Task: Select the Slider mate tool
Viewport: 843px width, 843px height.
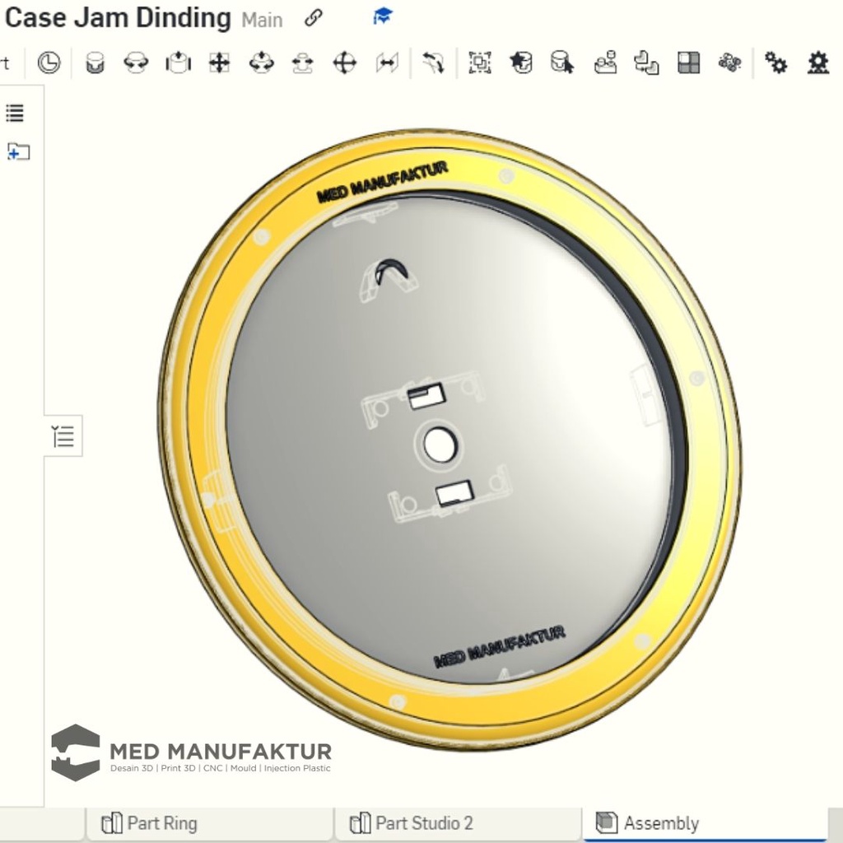Action: coord(178,63)
